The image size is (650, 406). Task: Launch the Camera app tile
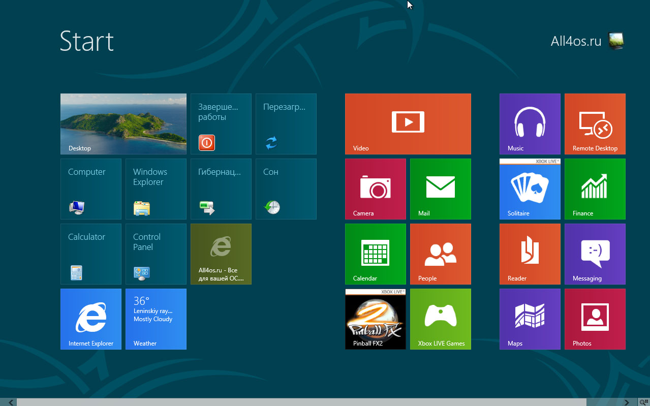click(376, 189)
